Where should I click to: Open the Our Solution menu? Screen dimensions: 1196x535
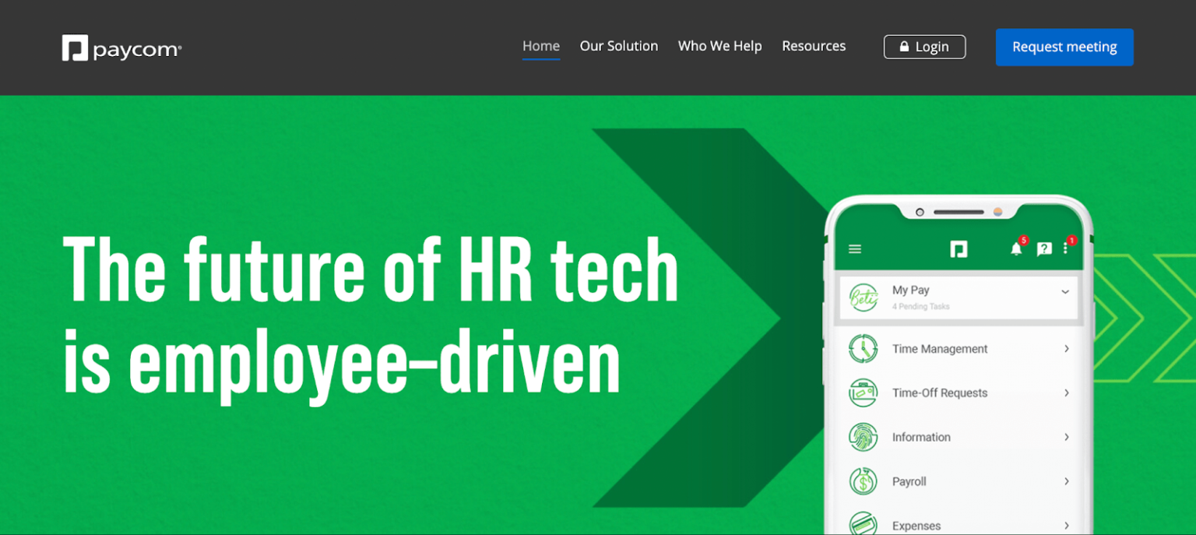(x=619, y=46)
